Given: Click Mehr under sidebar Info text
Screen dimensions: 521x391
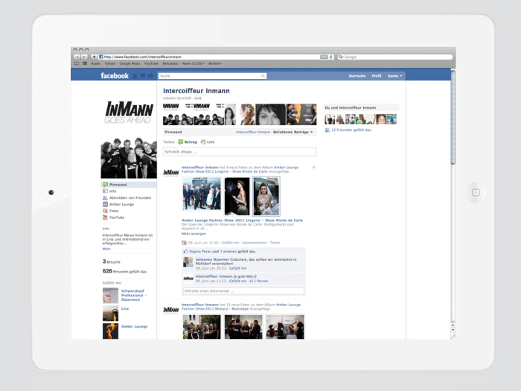Looking at the screenshot, I should pyautogui.click(x=106, y=249).
